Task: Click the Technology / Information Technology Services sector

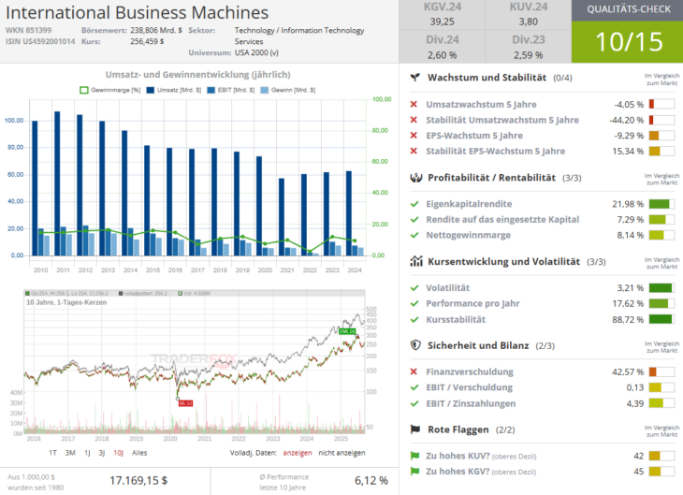Action: click(x=299, y=36)
